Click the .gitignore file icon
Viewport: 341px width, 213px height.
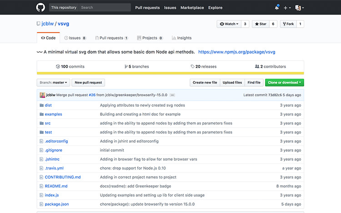pos(41,150)
